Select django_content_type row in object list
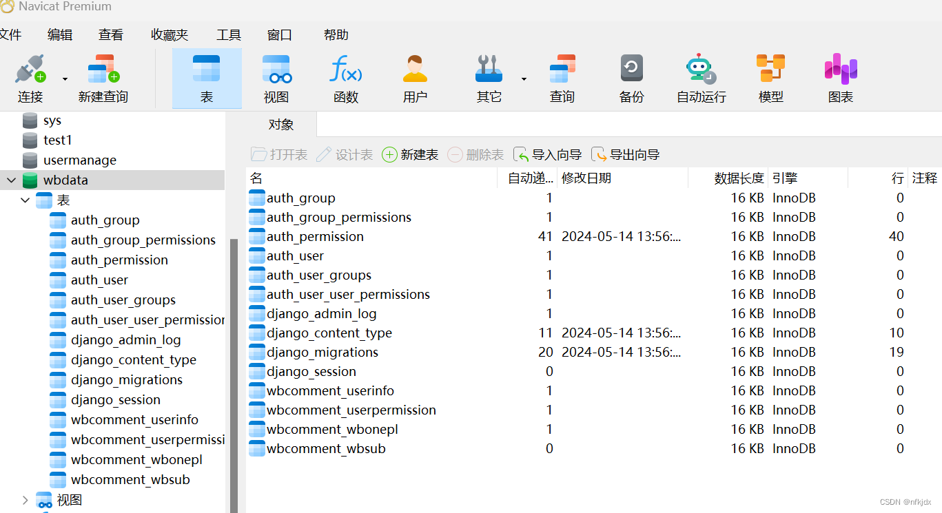942x513 pixels. point(594,333)
